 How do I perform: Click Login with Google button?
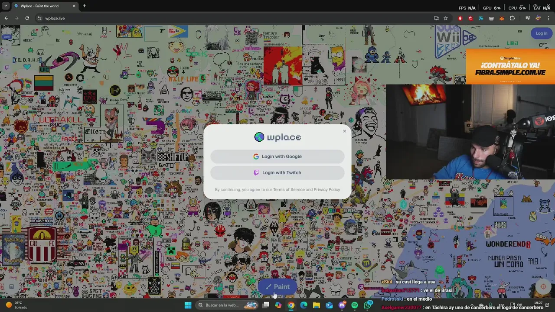[277, 156]
